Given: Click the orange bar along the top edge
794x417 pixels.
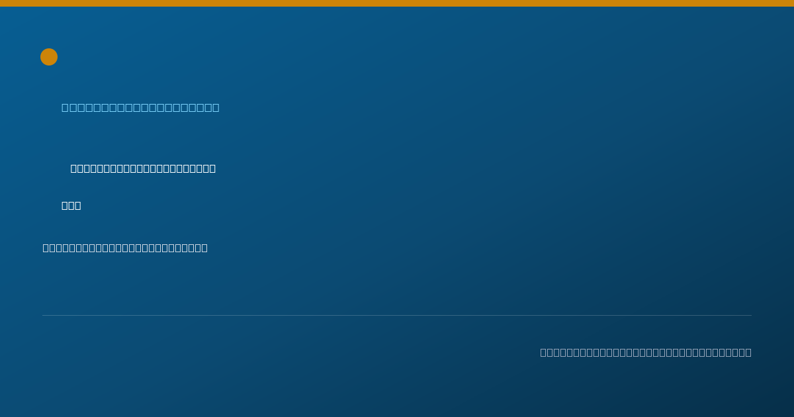Looking at the screenshot, I should pyautogui.click(x=397, y=3).
